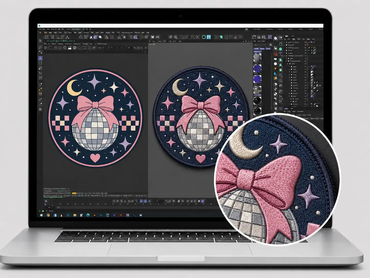The image size is (370, 278).
Task: Click the yellow highlighted bar in the bottom-left panel
Action: [x=74, y=193]
